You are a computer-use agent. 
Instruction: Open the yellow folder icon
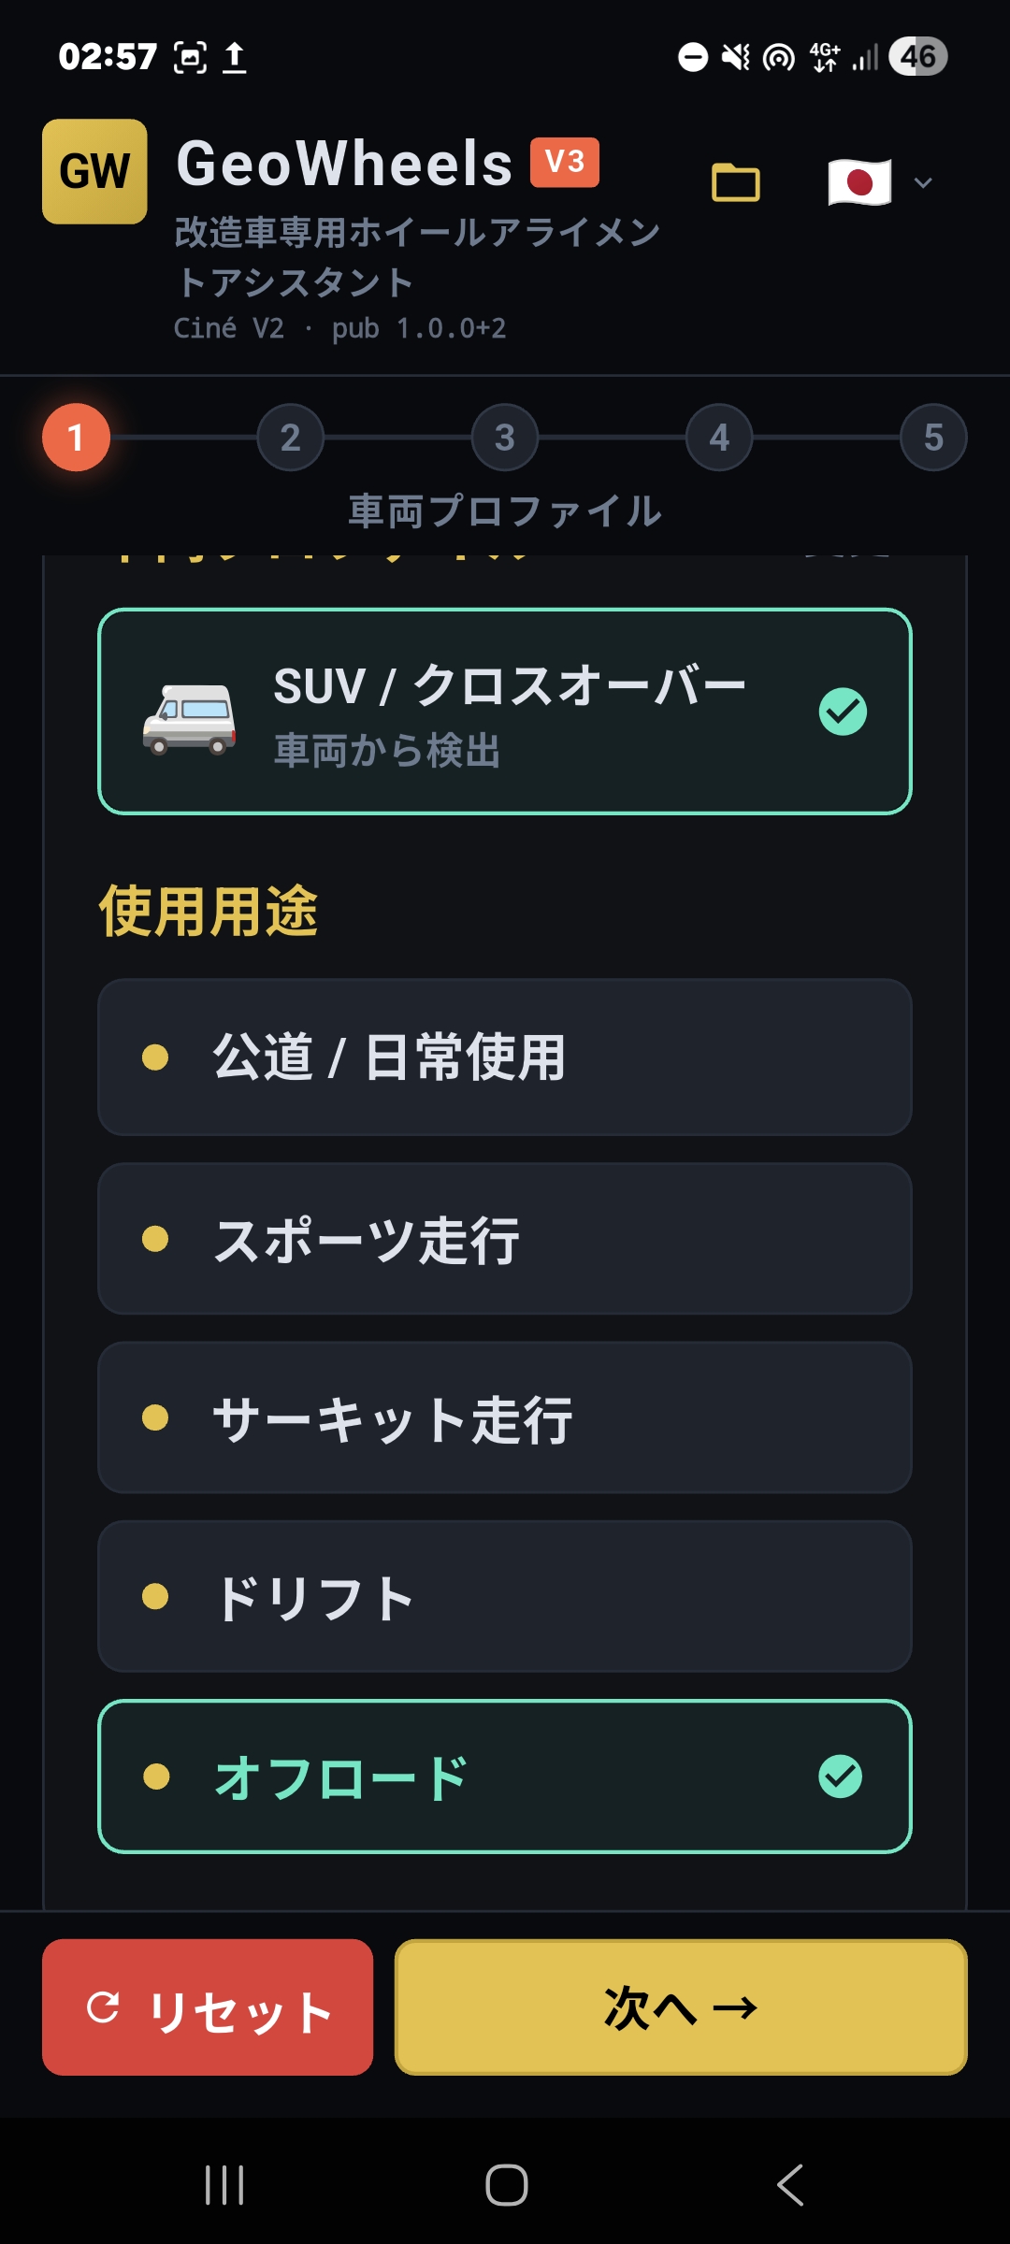736,182
